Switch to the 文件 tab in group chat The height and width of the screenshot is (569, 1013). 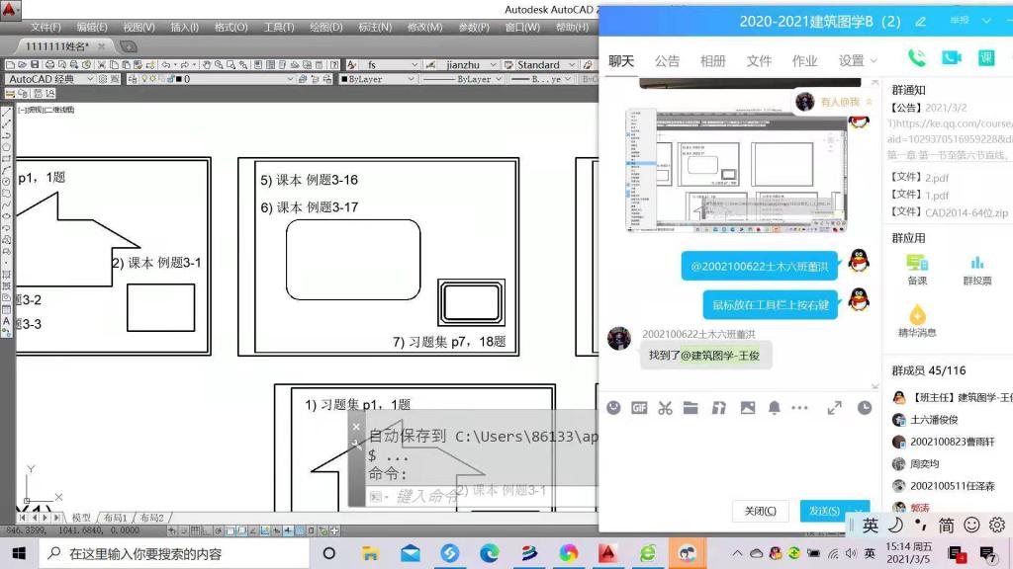pyautogui.click(x=759, y=60)
